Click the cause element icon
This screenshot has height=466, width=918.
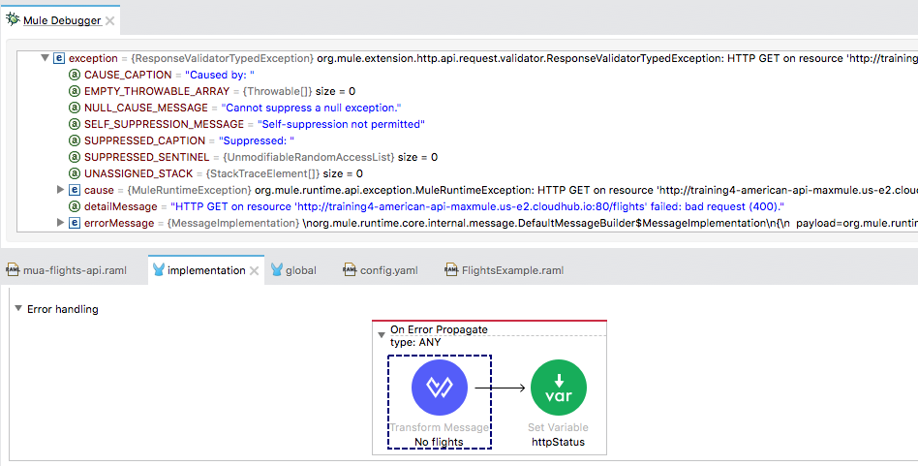[75, 190]
